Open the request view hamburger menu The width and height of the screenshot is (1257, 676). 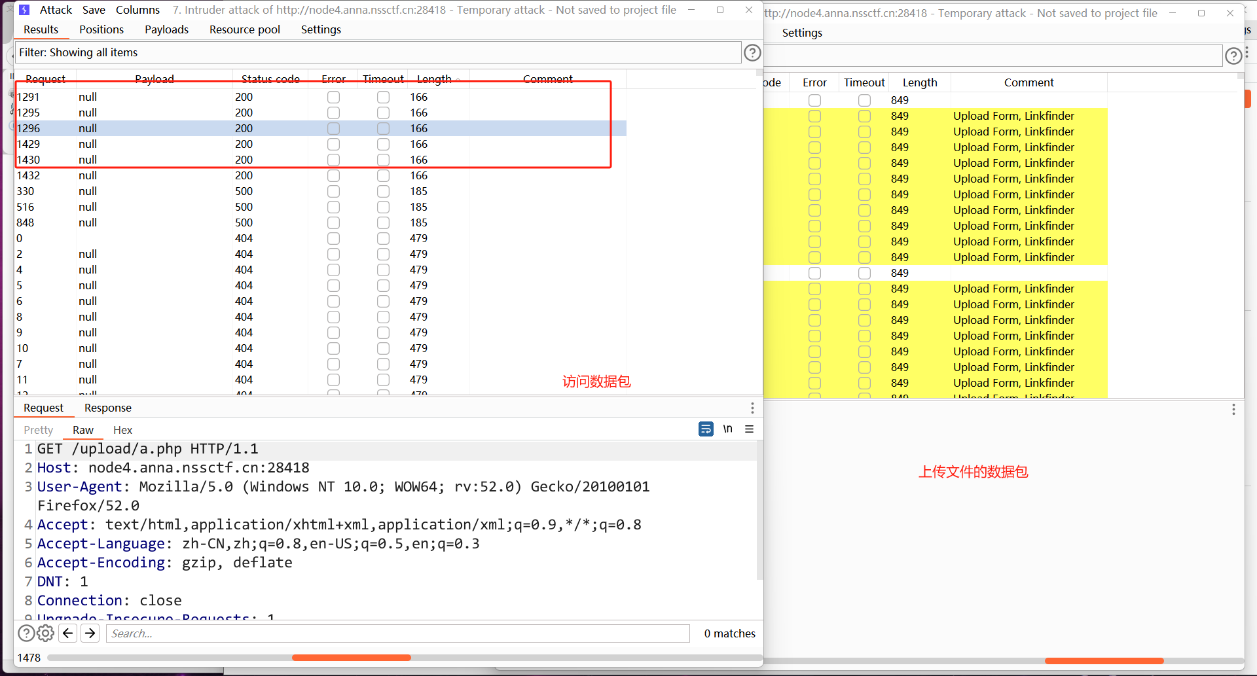[750, 429]
